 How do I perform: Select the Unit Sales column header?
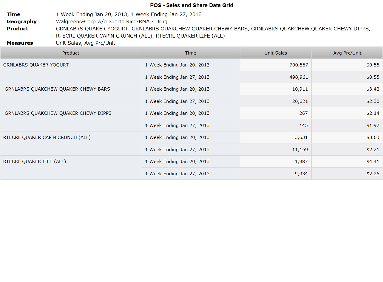[x=276, y=53]
